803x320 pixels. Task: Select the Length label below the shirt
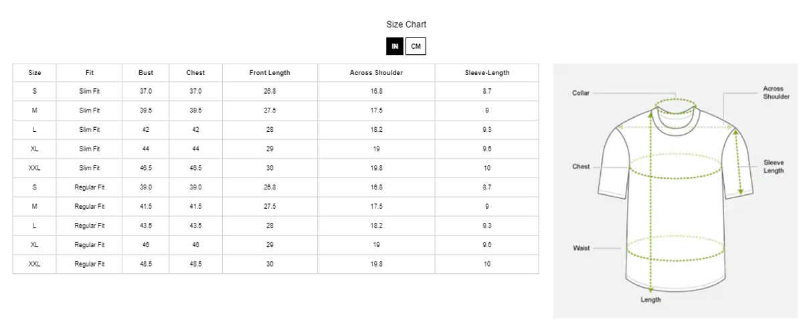(650, 299)
